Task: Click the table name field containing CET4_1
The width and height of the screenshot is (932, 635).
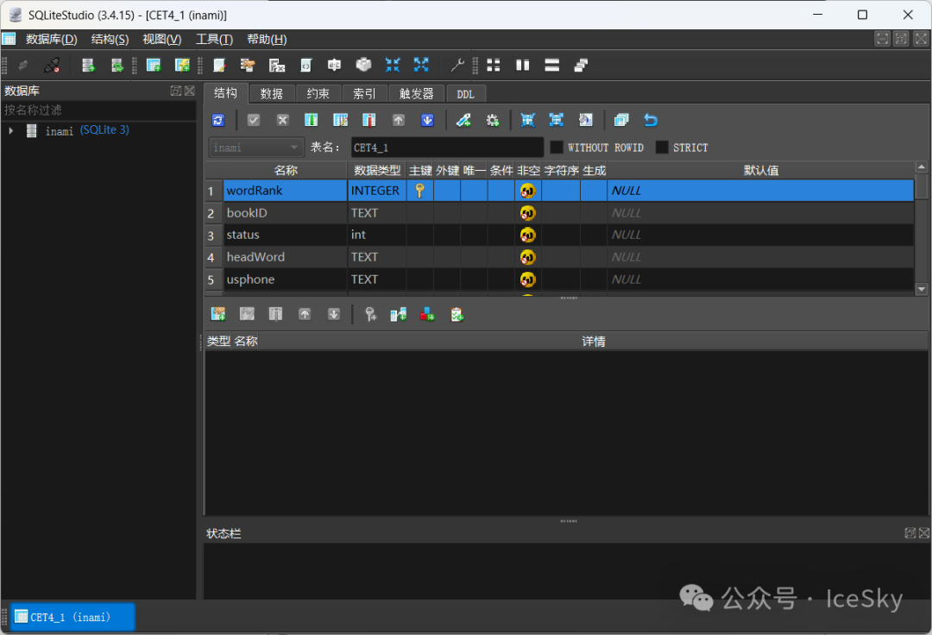Action: pyautogui.click(x=447, y=148)
